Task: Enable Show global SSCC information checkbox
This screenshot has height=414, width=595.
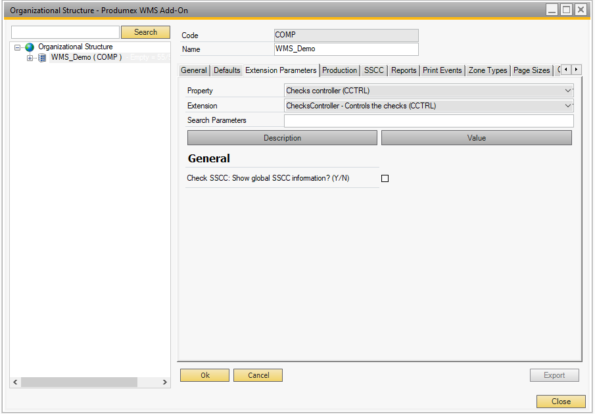Action: (x=385, y=178)
